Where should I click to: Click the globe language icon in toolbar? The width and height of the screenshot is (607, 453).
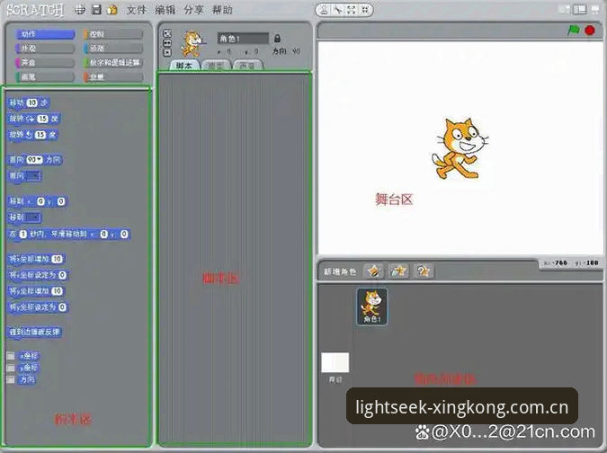[80, 10]
